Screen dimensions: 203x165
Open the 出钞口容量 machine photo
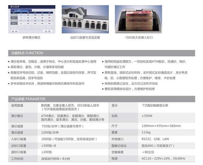pyautogui.click(x=85, y=19)
